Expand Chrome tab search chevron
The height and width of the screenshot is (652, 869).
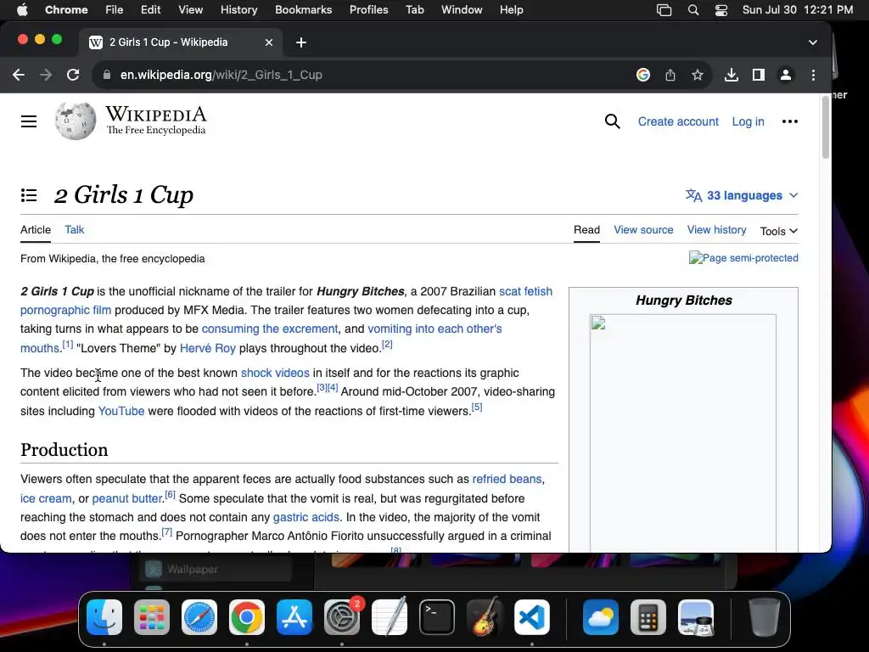coord(812,42)
